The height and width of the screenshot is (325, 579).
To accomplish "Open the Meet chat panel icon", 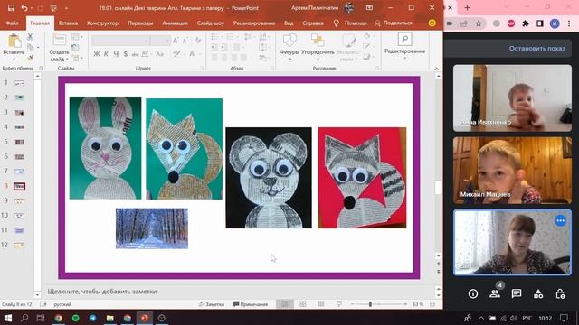I will (517, 293).
